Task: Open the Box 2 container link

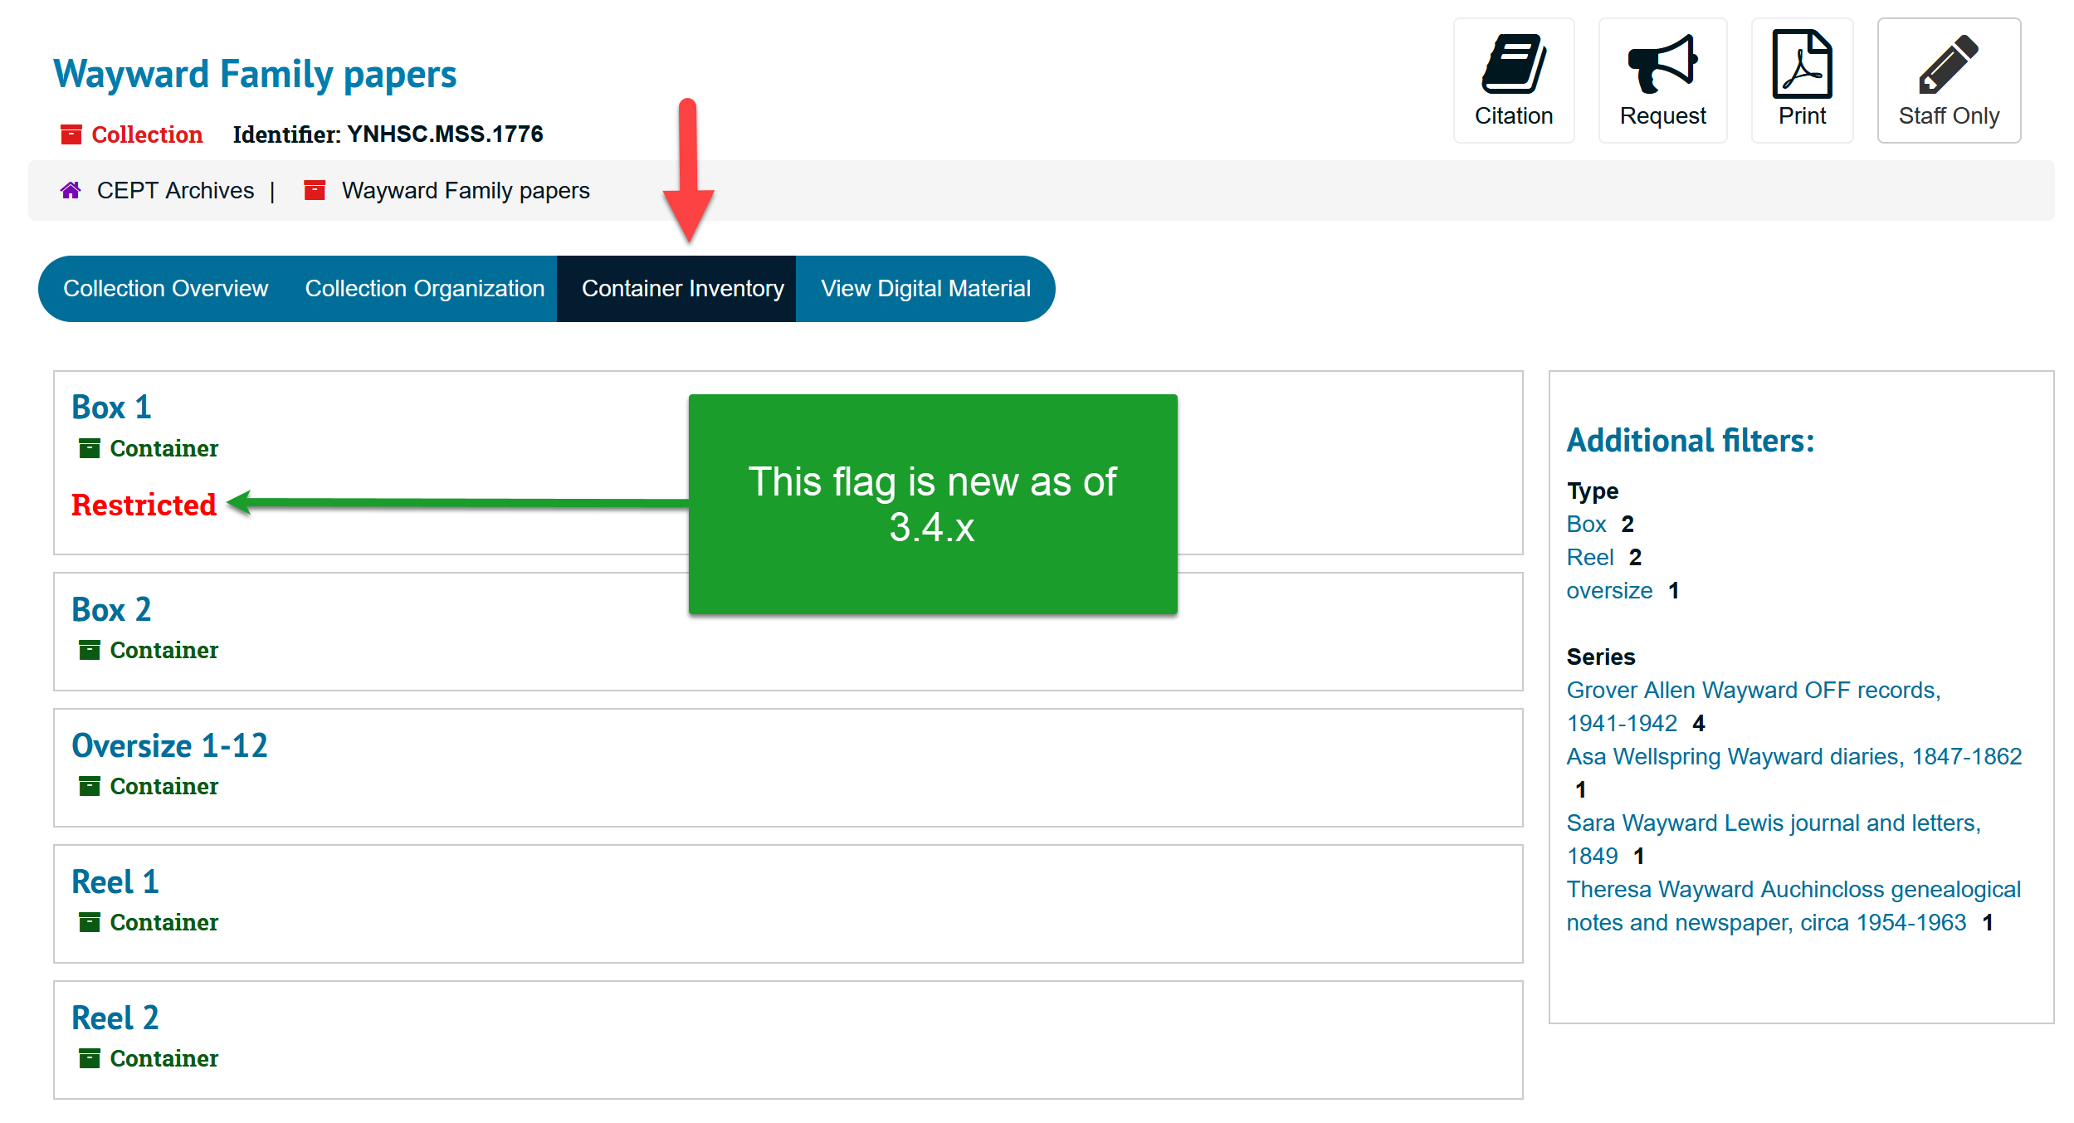Action: 111,610
